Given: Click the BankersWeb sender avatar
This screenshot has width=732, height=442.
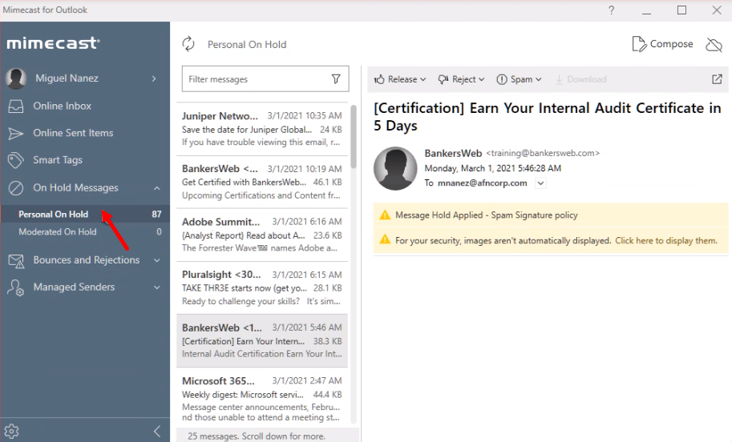Looking at the screenshot, I should (395, 169).
